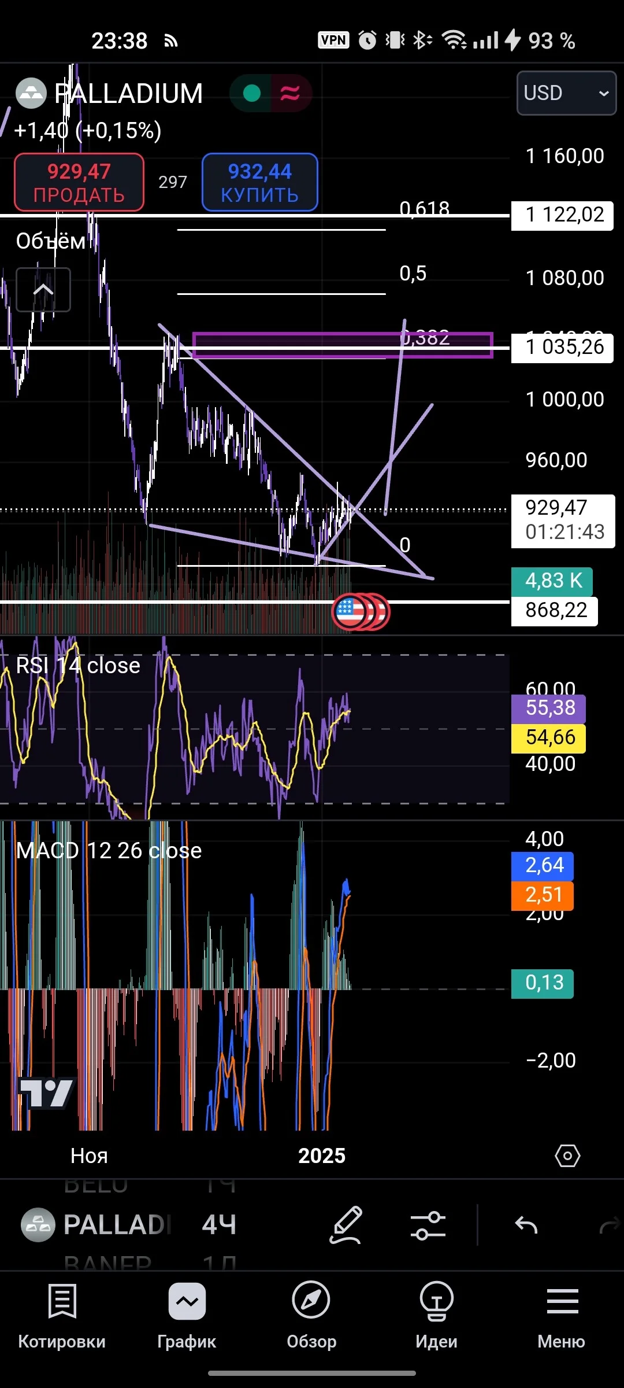Tap the US economic event flag marker
Screen dimensions: 624x1388
pyautogui.click(x=350, y=611)
